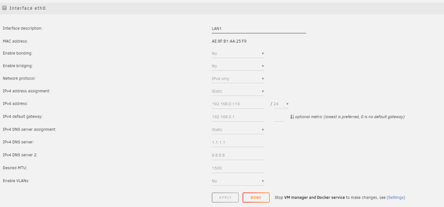Viewport: 444px width, 207px height.
Task: Click the 'Enable bonding:' label
Action: [x=18, y=53]
